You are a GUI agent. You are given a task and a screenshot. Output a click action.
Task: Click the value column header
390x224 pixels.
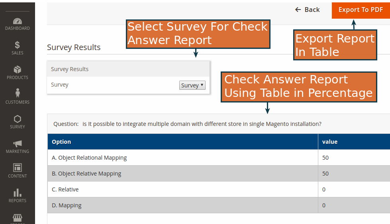(x=354, y=142)
